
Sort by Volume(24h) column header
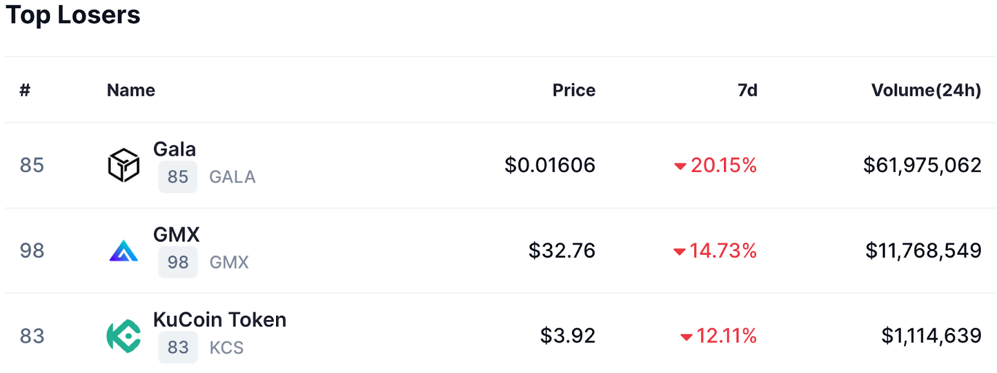click(925, 90)
